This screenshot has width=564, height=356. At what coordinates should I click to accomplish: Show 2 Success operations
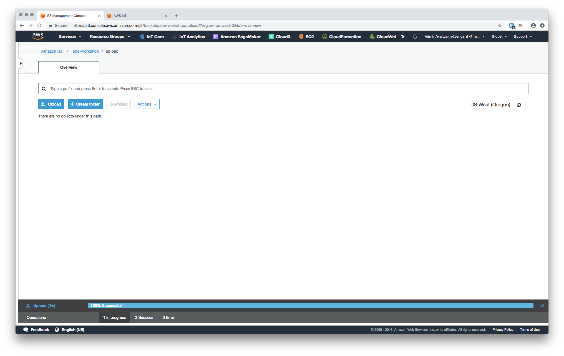(x=144, y=317)
